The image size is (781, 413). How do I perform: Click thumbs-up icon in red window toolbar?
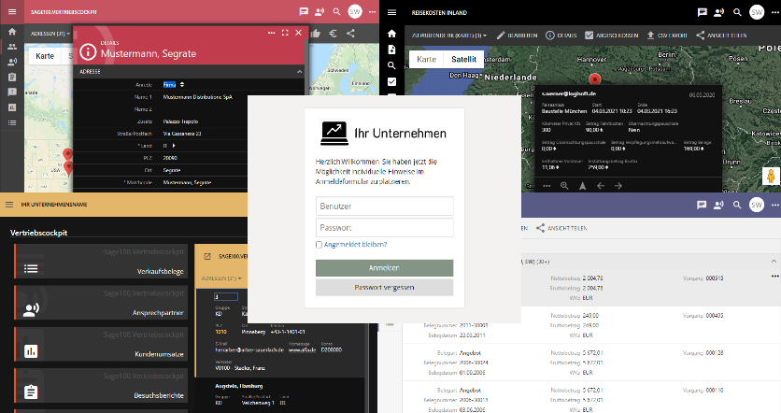[x=315, y=34]
